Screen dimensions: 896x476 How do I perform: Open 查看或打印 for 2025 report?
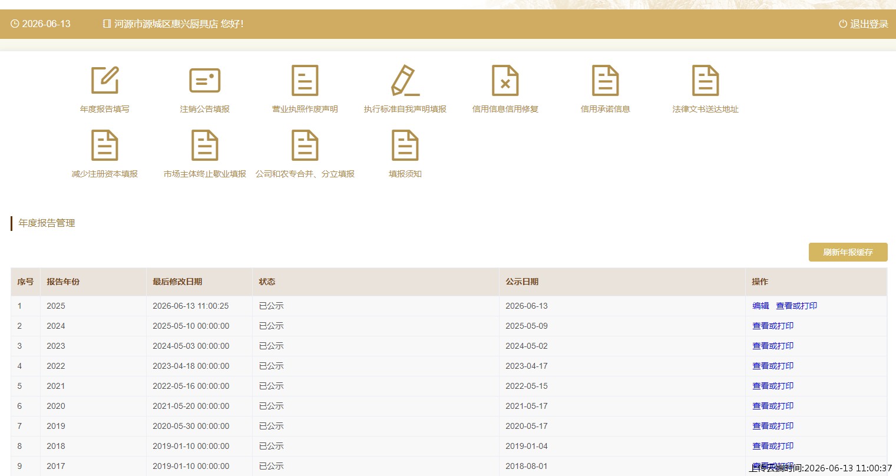tap(796, 306)
